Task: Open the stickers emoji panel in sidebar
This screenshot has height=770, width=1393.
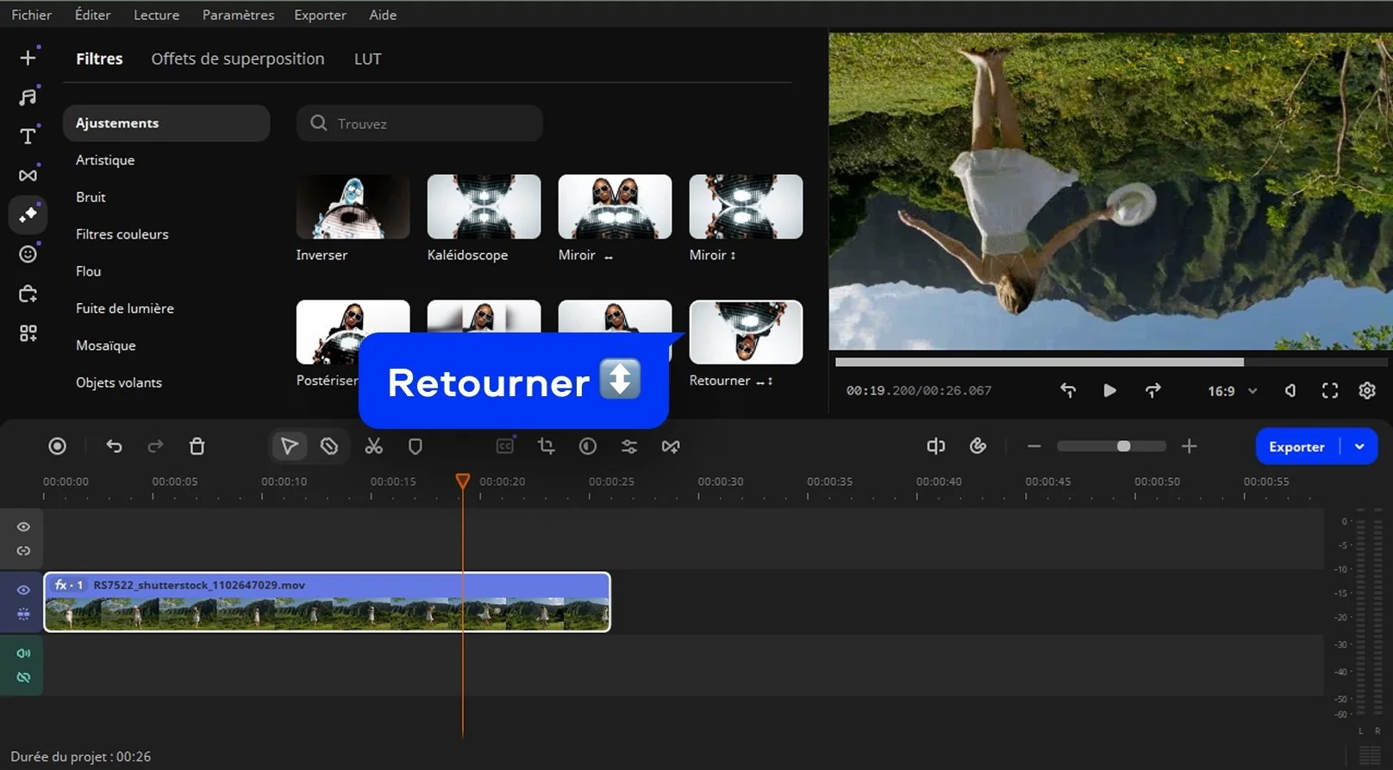Action: point(28,254)
